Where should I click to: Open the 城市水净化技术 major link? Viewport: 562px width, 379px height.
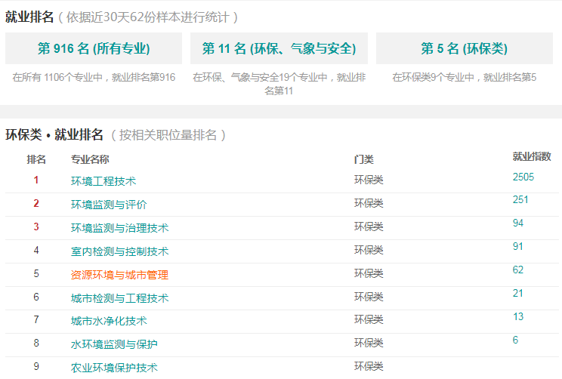tap(109, 321)
